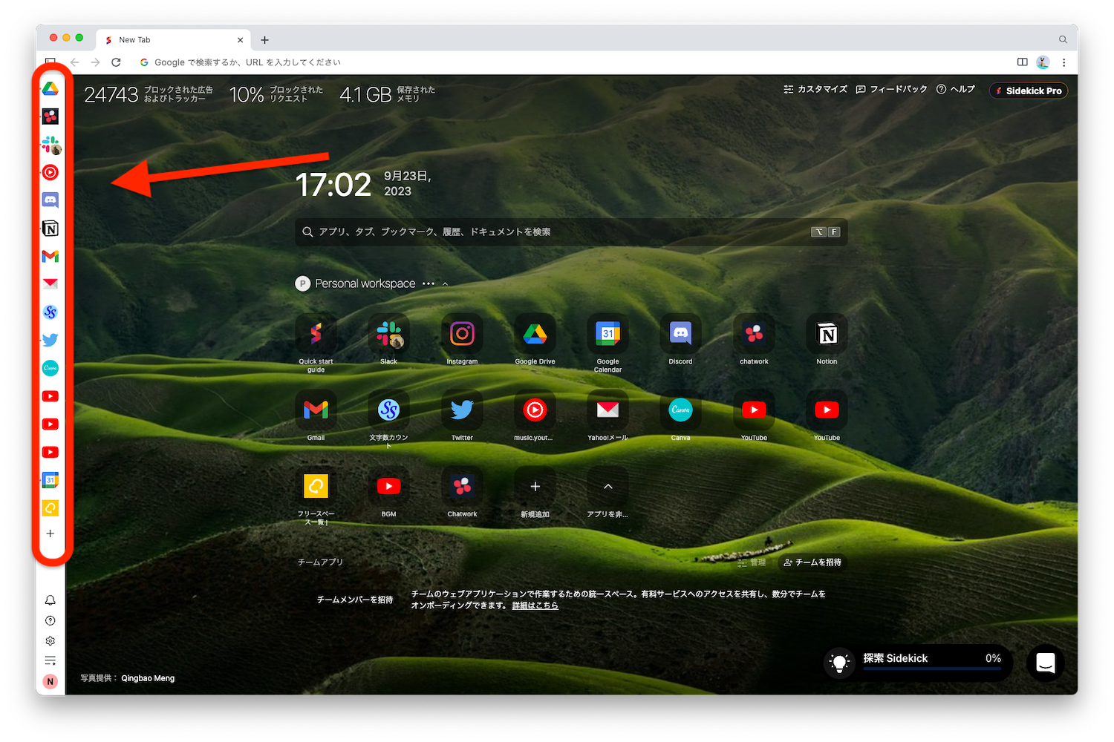Open the browser three-dot menu
The height and width of the screenshot is (742, 1114).
[1063, 62]
